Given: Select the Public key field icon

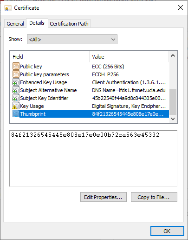Looking at the screenshot, I should (16, 67).
